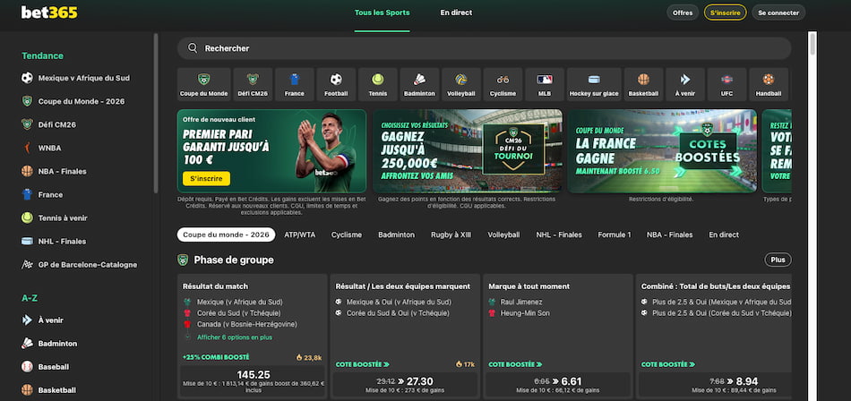The image size is (851, 401).
Task: Click Raul Jimenez selection
Action: (521, 303)
